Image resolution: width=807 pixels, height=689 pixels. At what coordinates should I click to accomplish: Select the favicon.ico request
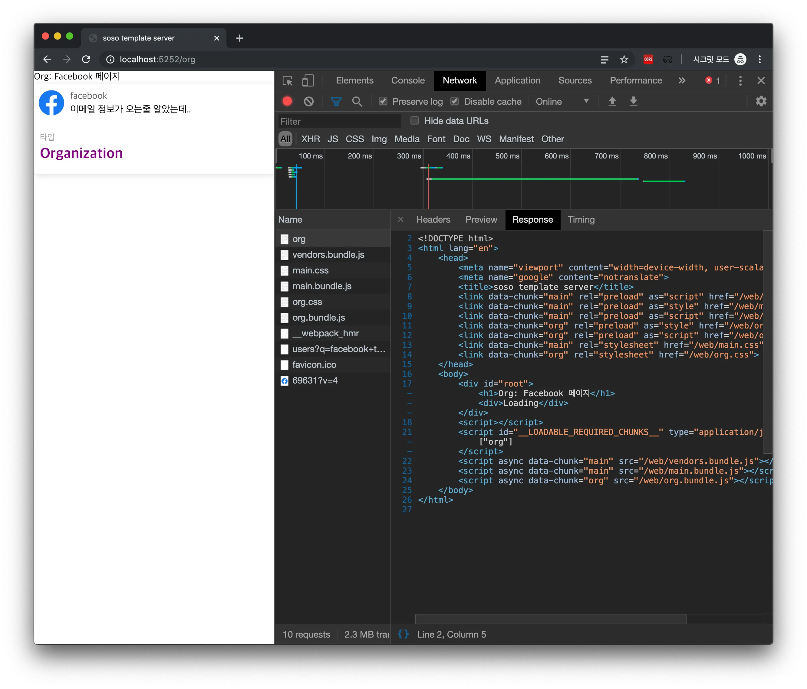(x=333, y=365)
